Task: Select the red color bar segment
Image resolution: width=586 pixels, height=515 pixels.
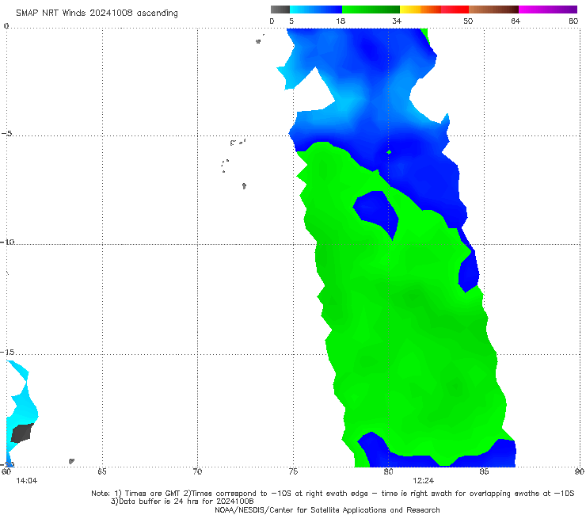Action: tap(455, 10)
